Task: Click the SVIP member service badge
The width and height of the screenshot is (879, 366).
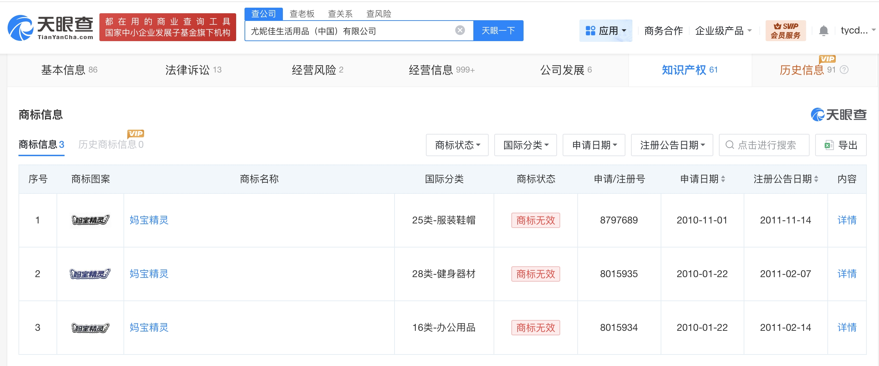Action: pos(785,31)
